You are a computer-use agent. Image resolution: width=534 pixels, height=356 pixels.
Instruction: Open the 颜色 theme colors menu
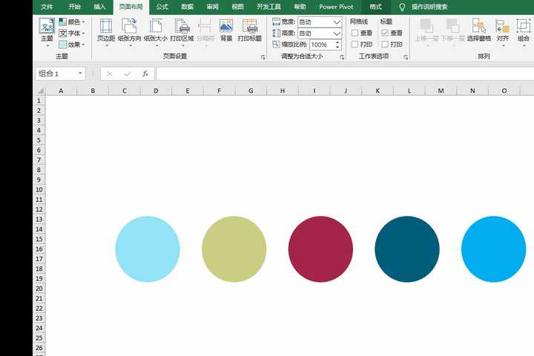pyautogui.click(x=71, y=22)
